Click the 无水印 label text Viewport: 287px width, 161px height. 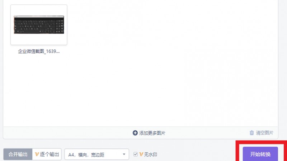150,155
